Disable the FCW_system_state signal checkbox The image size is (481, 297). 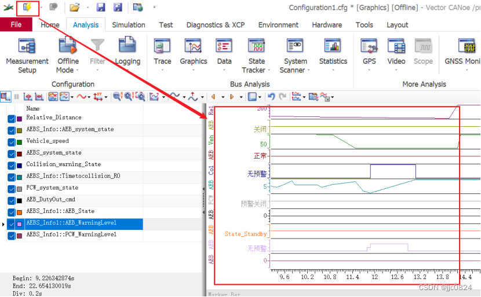[x=12, y=189]
